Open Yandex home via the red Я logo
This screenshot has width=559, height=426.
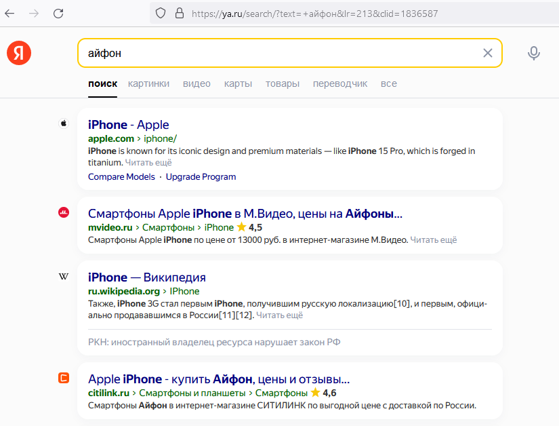point(19,53)
